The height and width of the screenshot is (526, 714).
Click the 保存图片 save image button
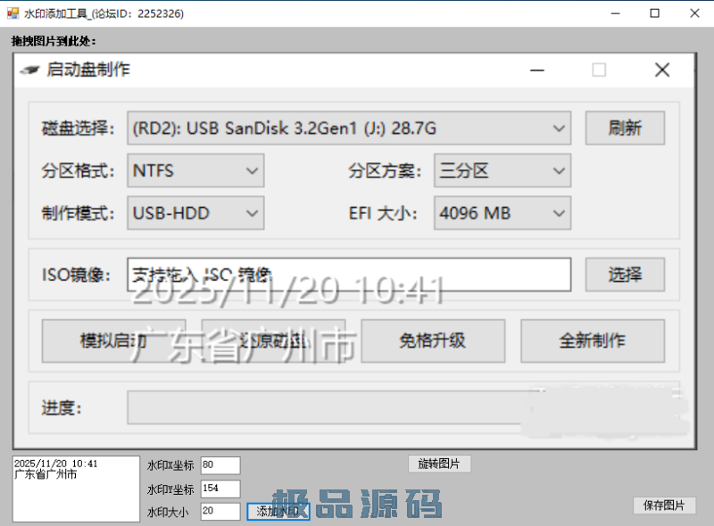666,505
